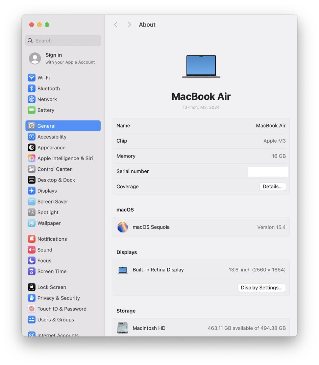Click the Search field in sidebar

click(63, 41)
